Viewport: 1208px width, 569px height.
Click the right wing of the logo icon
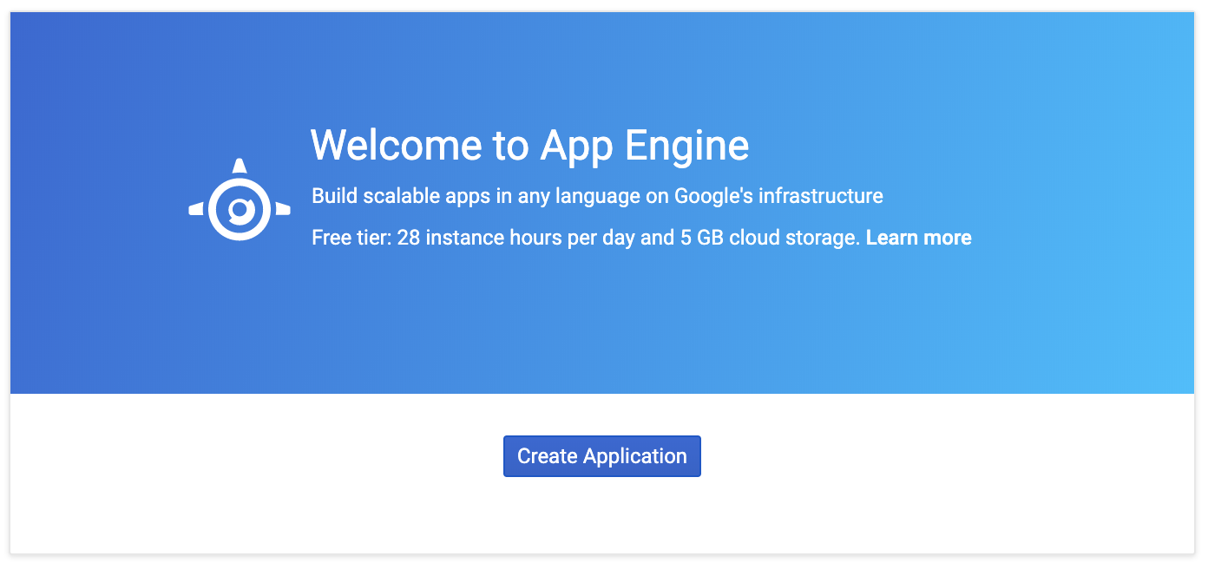coord(283,208)
